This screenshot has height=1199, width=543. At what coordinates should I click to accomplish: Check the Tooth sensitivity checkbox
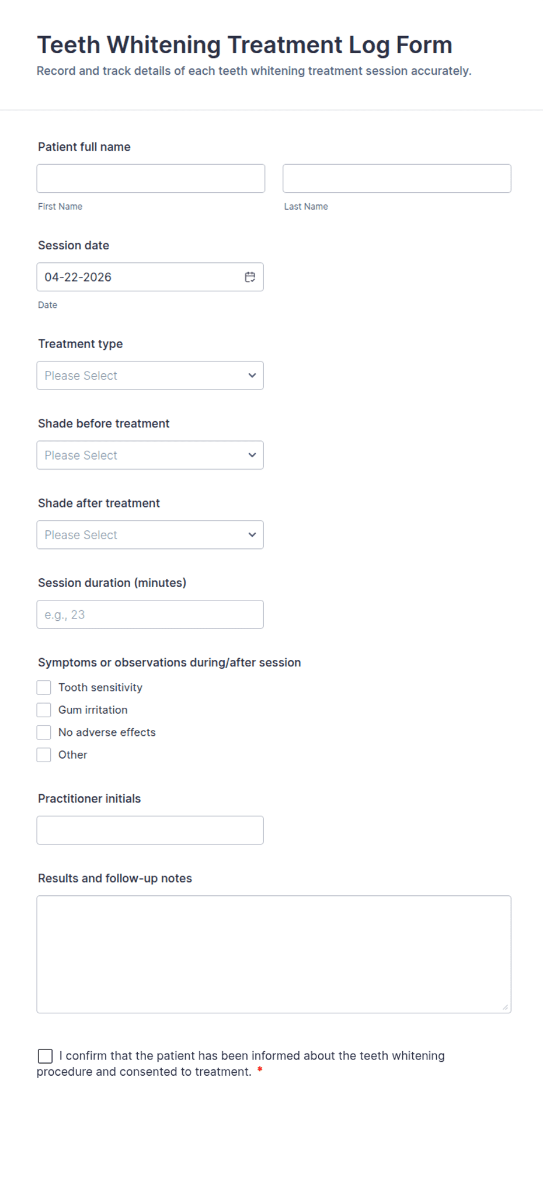coord(44,687)
